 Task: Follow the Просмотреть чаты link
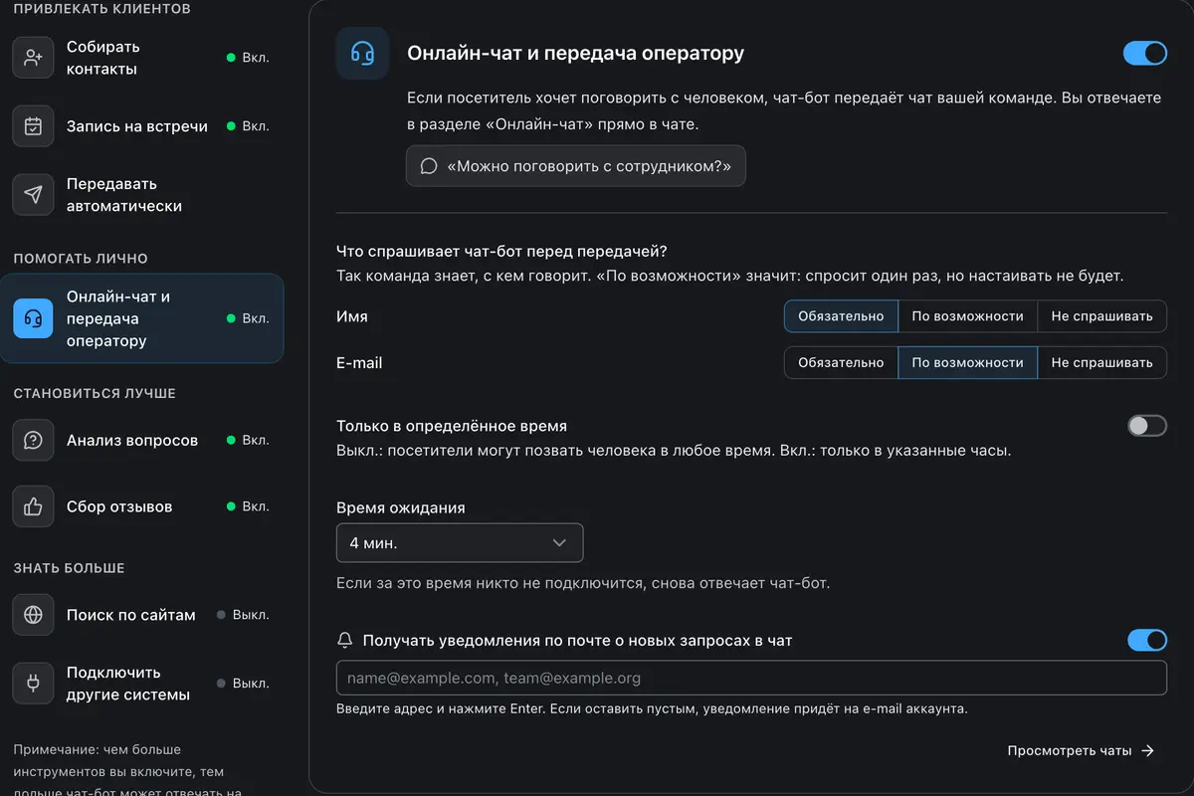[x=1081, y=750]
